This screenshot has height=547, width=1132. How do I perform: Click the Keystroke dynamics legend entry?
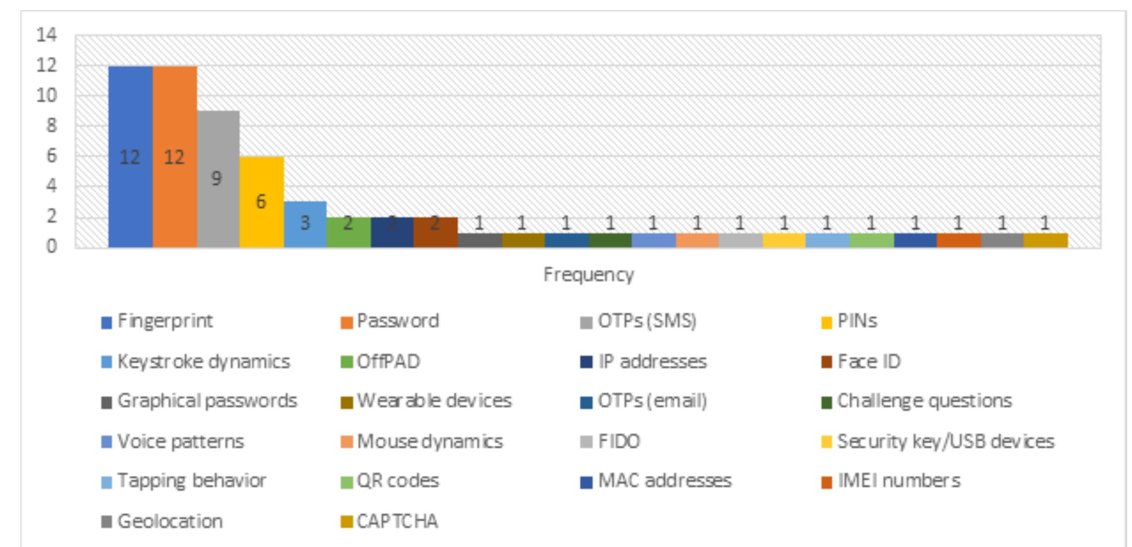[196, 362]
